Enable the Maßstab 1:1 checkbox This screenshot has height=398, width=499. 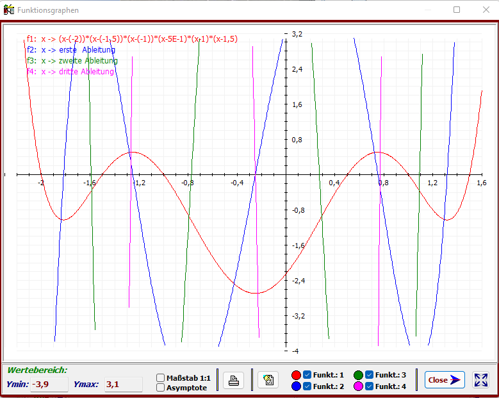pyautogui.click(x=161, y=378)
